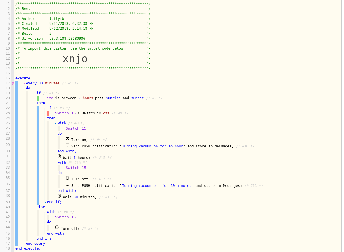Click the 'if' statement marked #1

(39, 93)
